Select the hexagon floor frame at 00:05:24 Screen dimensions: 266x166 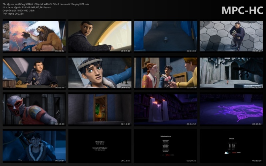click(231, 36)
